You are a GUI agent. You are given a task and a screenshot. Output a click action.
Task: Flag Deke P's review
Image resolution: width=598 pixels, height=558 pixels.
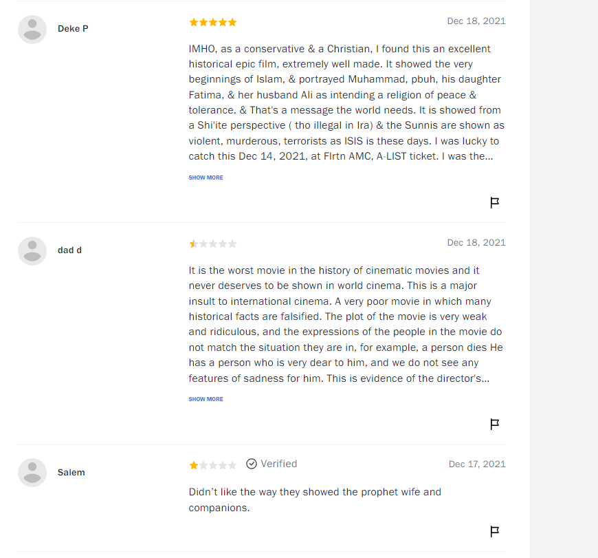pos(494,202)
